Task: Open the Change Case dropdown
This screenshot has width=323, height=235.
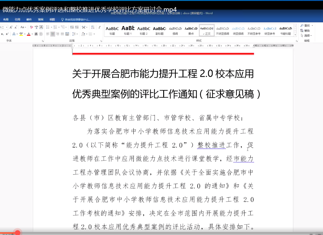Action: (23, 27)
